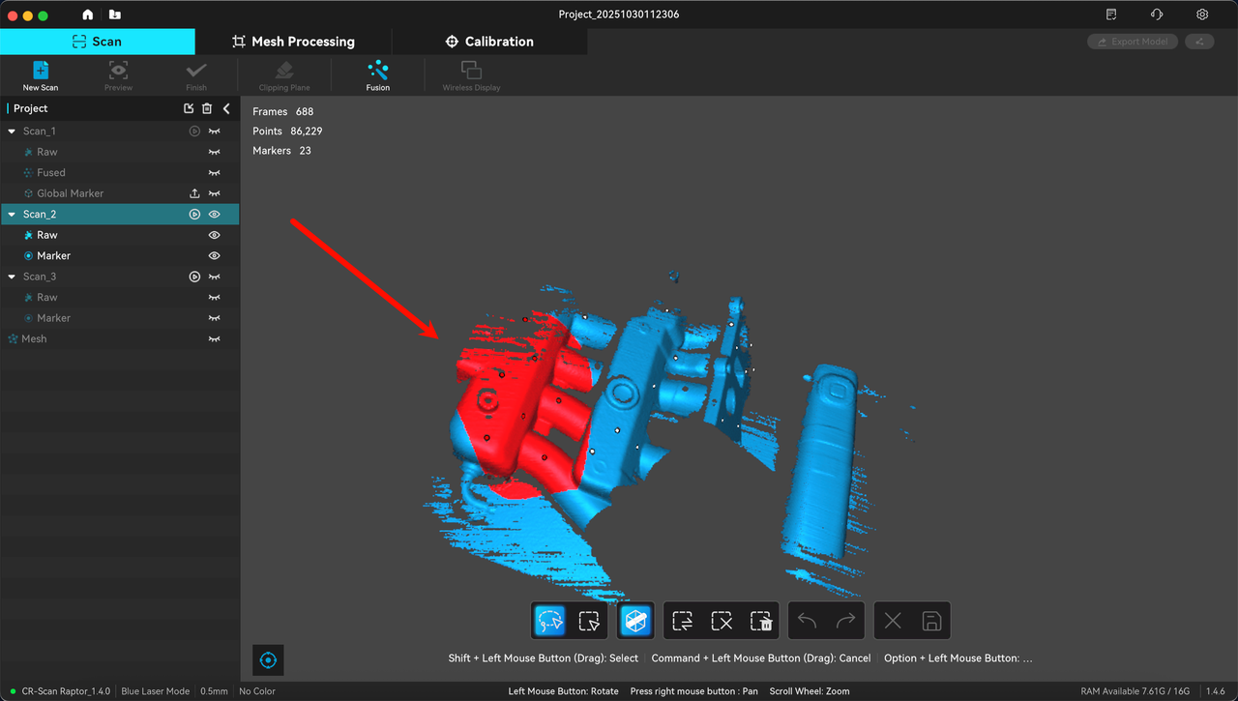Select the Mesh item in project tree

pos(34,339)
